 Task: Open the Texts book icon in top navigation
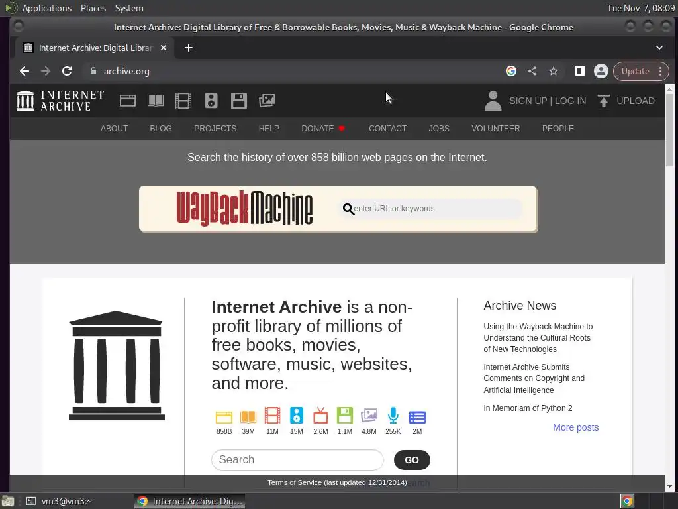tap(156, 101)
